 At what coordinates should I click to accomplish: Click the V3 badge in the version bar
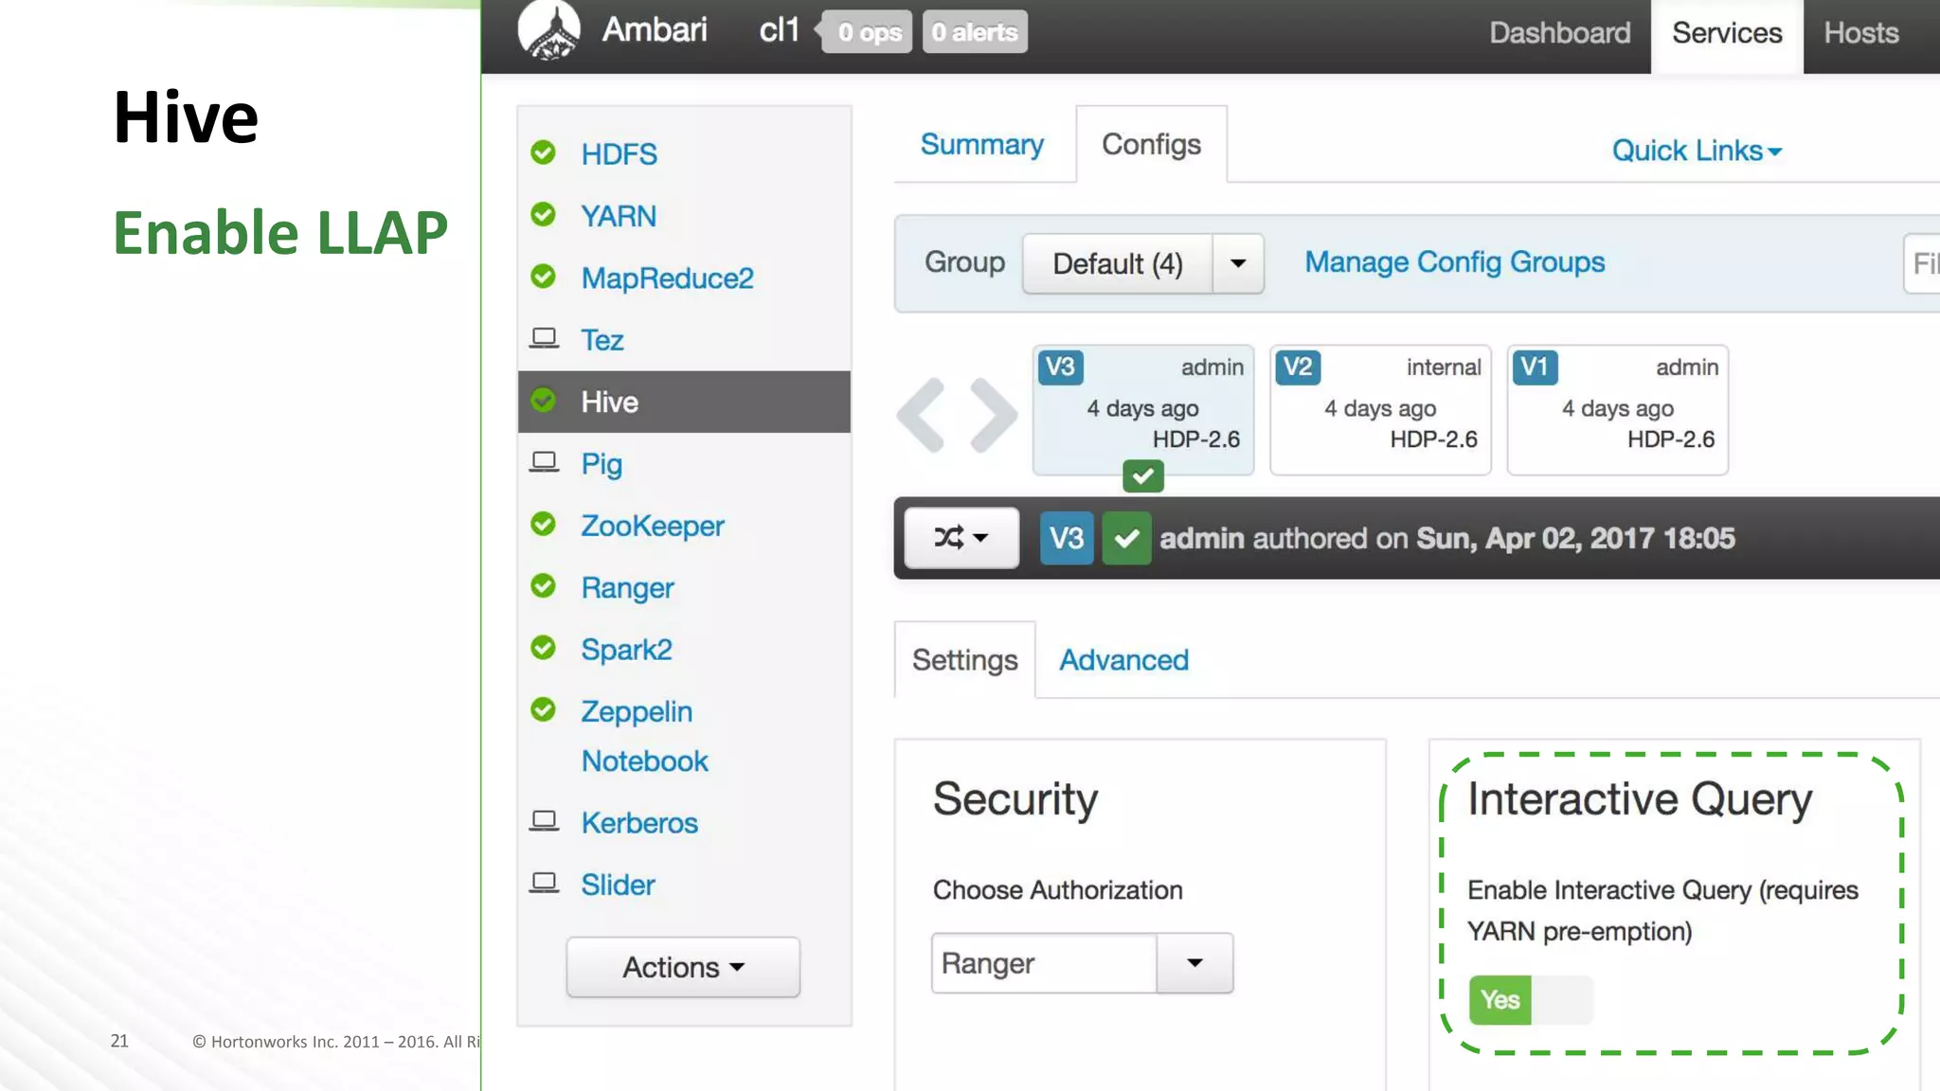[x=1067, y=538]
